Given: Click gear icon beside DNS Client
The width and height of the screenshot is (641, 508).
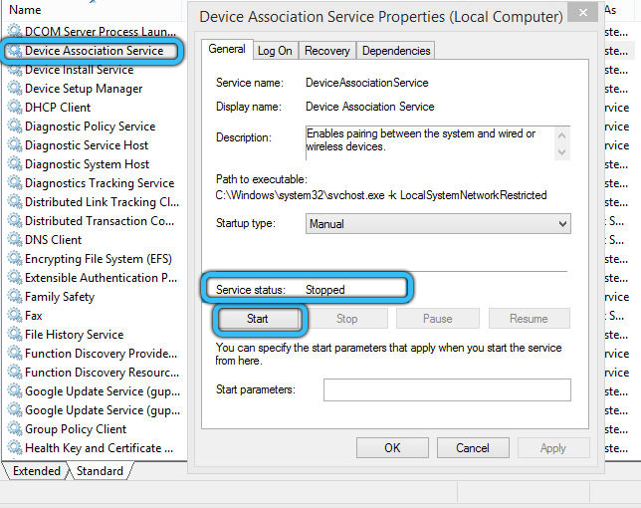Looking at the screenshot, I should point(15,239).
